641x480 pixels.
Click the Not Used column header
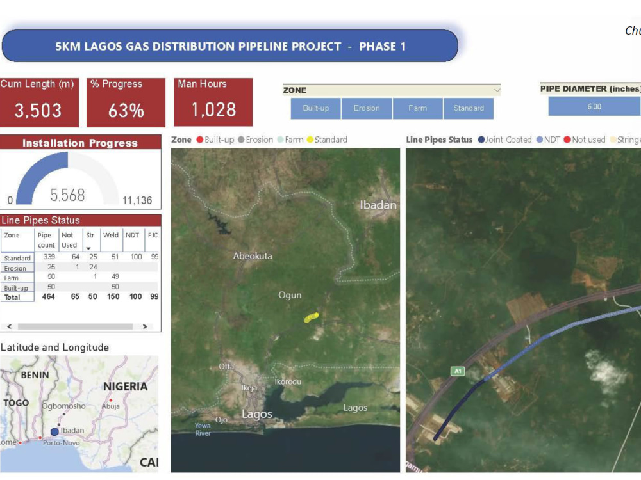click(69, 240)
